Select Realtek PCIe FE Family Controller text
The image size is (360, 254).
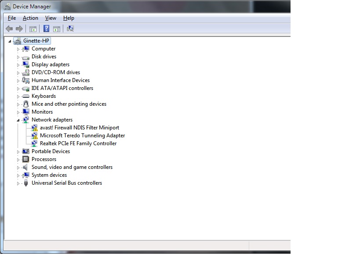pos(78,143)
